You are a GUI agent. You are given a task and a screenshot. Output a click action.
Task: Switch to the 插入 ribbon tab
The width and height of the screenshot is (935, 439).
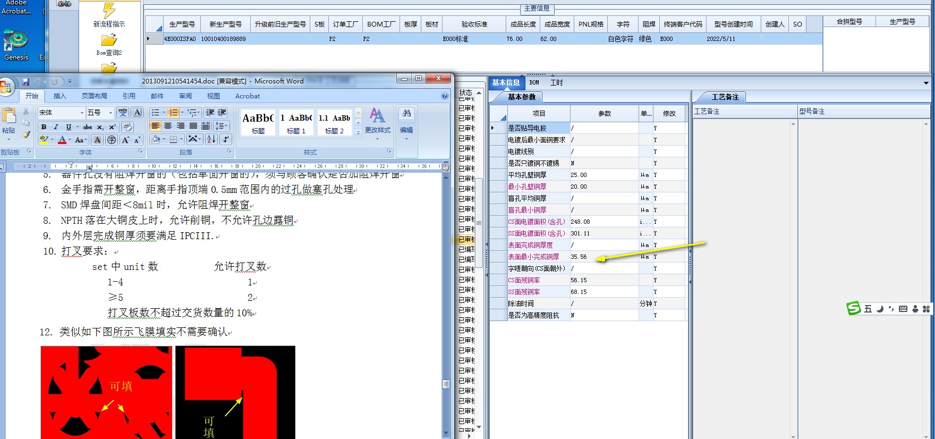click(59, 96)
